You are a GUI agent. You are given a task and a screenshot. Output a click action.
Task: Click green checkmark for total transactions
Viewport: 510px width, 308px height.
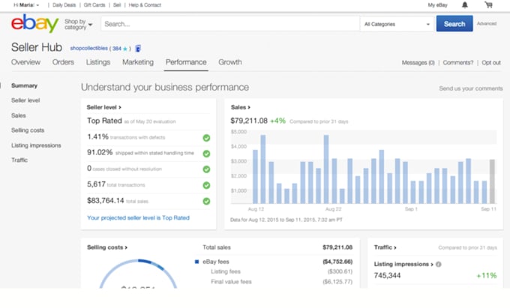click(206, 185)
